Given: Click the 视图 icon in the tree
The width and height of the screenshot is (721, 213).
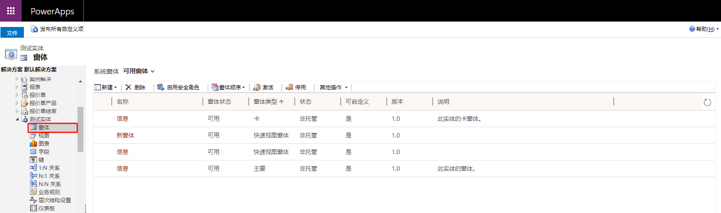Looking at the screenshot, I should (x=33, y=135).
